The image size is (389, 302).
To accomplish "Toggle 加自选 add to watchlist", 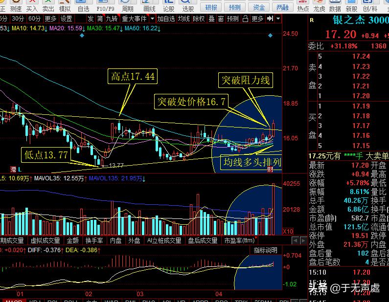I will coord(166,19).
